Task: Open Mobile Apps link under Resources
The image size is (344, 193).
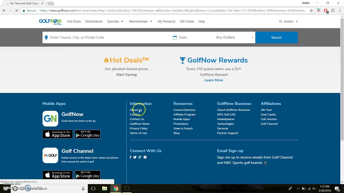Action: point(181,119)
